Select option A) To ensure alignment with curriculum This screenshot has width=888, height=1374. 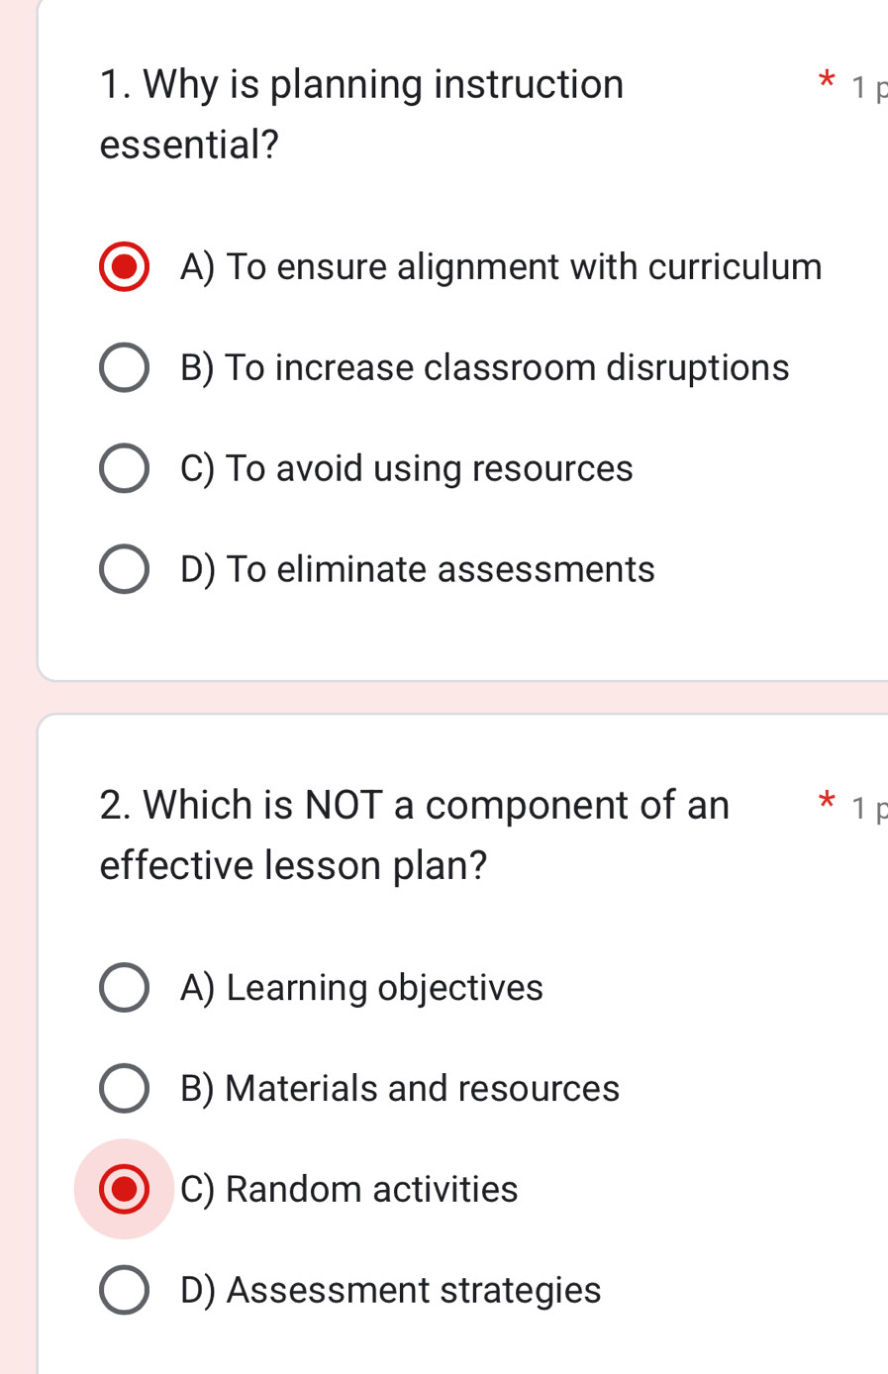click(123, 265)
